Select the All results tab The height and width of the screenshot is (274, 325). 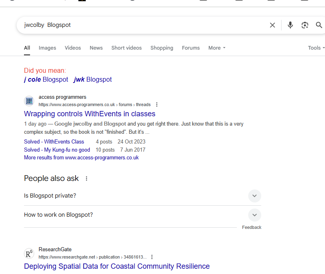coord(27,48)
